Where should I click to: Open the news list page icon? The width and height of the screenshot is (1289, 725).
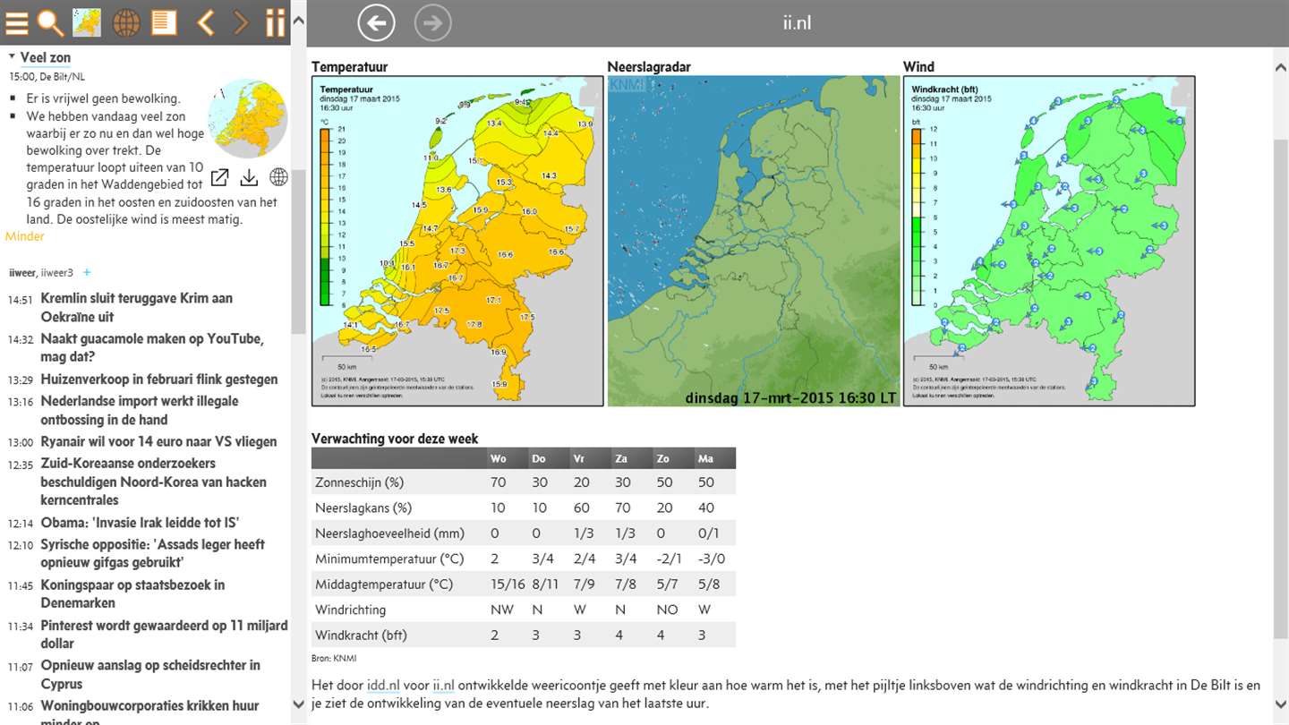click(164, 22)
